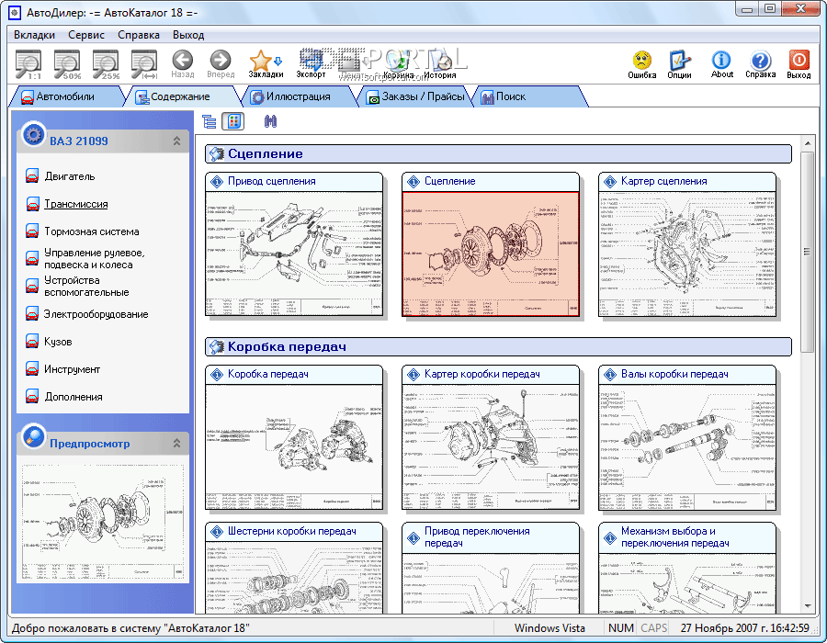
Task: Switch to the Иллюстрация tab
Action: coord(298,96)
